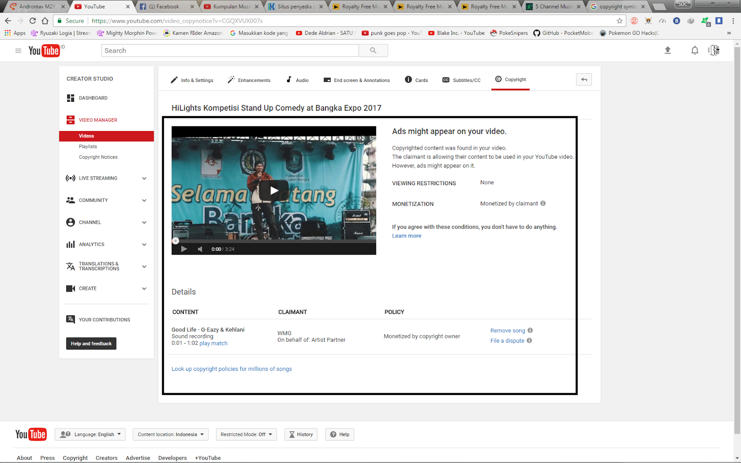
Task: Click File a dispute link
Action: (x=507, y=341)
